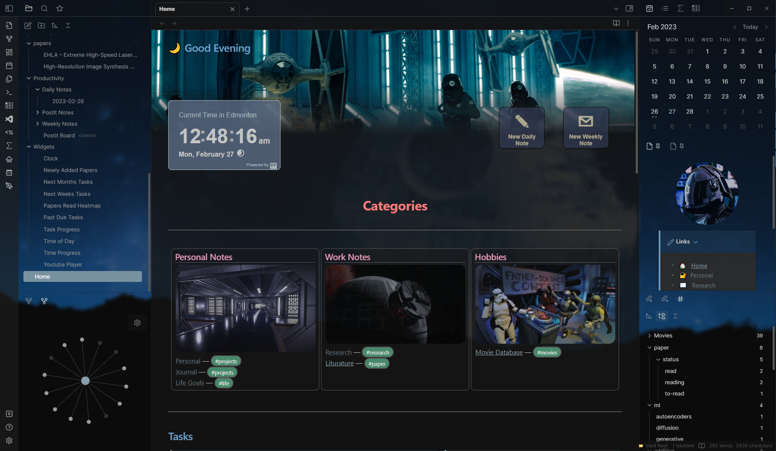This screenshot has height=451, width=776.
Task: Toggle the right sidebar
Action: pyautogui.click(x=629, y=8)
